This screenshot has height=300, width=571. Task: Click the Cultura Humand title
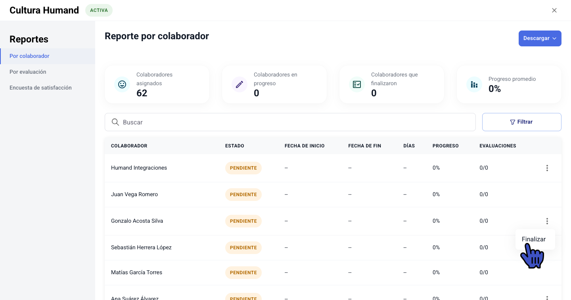coord(44,10)
